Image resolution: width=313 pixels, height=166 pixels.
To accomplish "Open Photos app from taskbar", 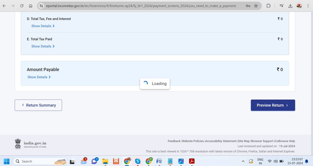I will click(x=181, y=161).
